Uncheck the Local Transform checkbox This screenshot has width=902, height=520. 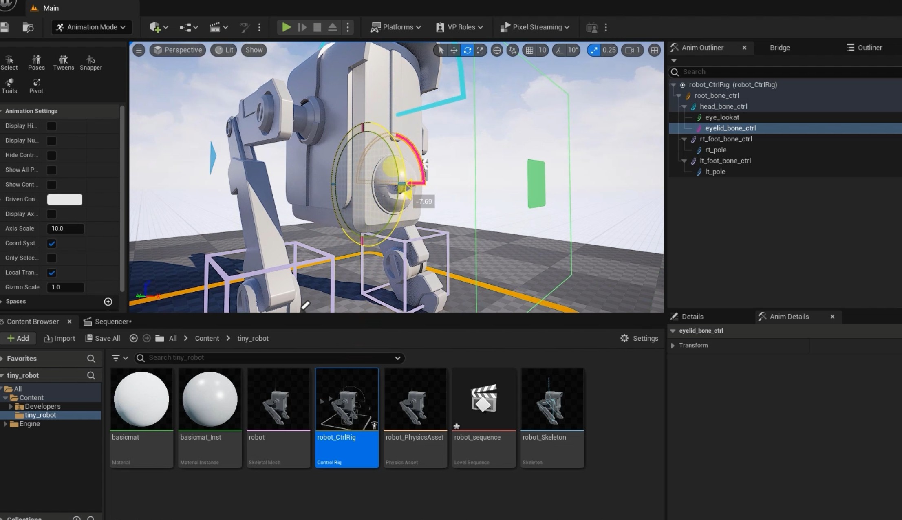[52, 273]
